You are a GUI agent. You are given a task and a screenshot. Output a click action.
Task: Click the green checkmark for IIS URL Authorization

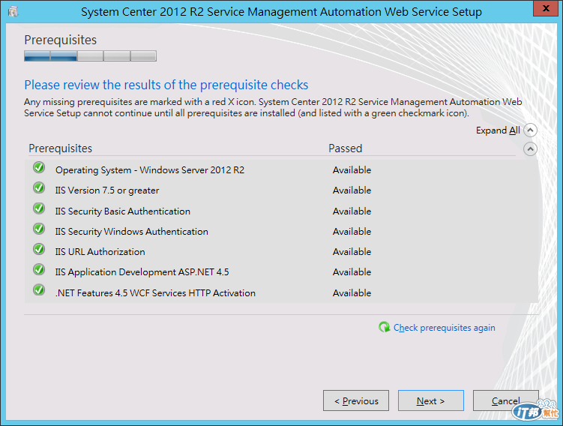39,250
